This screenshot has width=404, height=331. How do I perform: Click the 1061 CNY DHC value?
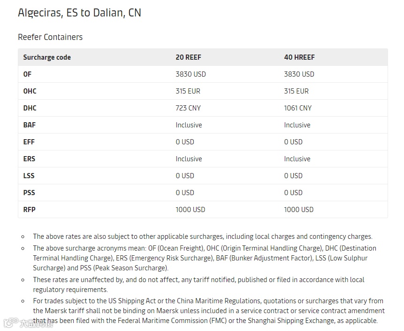click(x=298, y=108)
